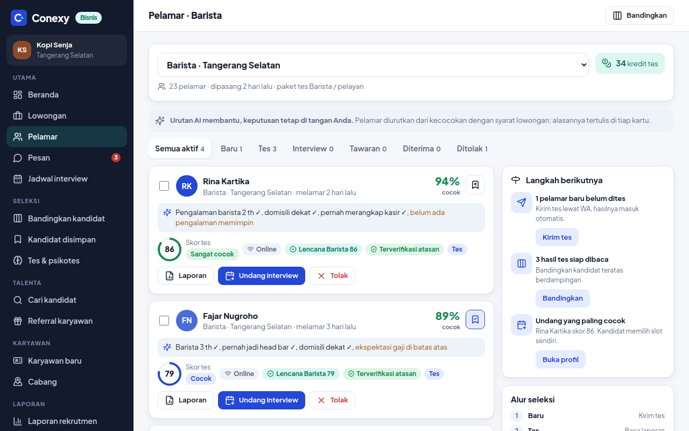Click Kirim tes in Langkah berikutnya
The height and width of the screenshot is (431, 689).
click(557, 237)
